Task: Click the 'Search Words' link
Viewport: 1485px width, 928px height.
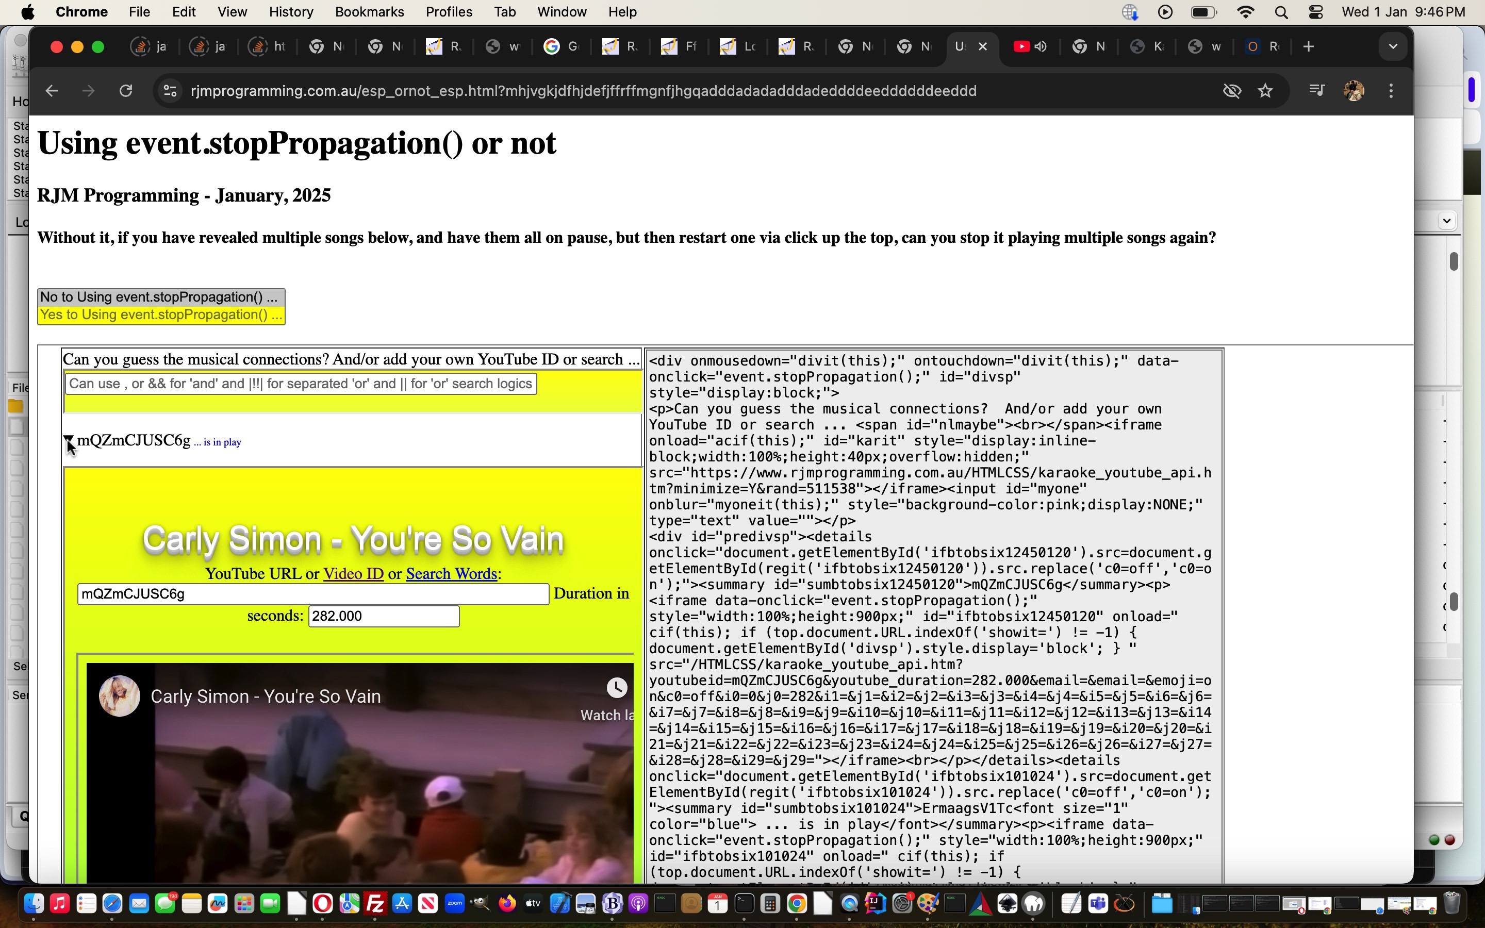Action: coord(451,574)
